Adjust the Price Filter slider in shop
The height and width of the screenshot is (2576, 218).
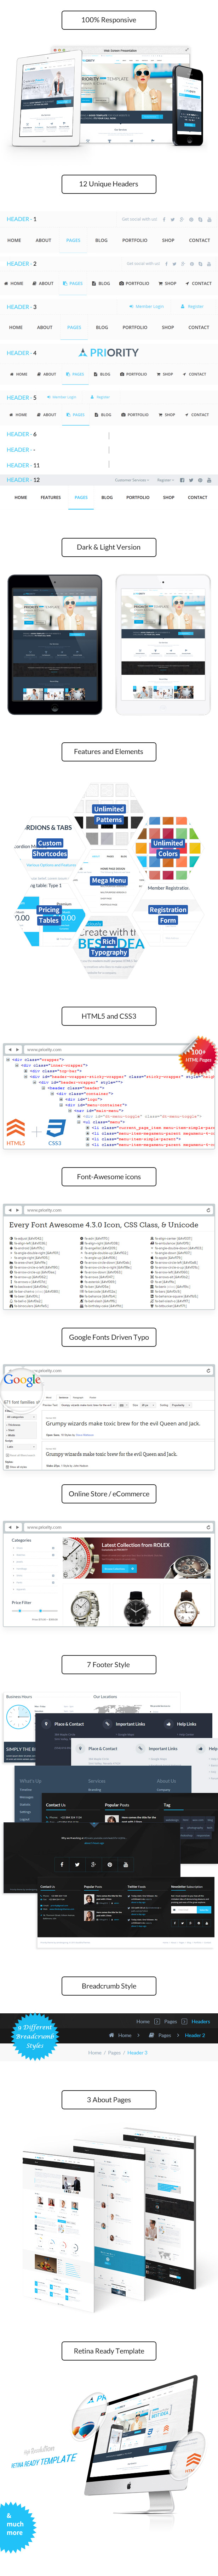click(33, 1611)
